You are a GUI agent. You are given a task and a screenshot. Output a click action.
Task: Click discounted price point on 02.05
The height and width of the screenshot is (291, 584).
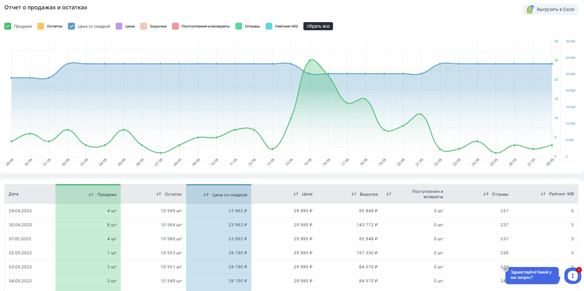click(68, 64)
